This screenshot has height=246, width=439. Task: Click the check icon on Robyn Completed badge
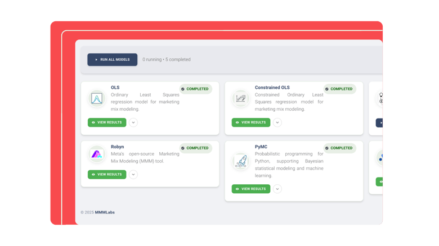coord(183,148)
